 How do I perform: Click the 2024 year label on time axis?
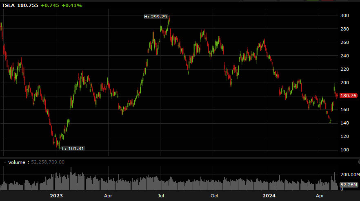tap(269, 196)
